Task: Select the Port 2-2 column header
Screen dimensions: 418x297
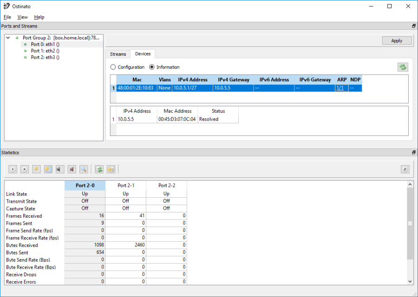Action: point(167,185)
